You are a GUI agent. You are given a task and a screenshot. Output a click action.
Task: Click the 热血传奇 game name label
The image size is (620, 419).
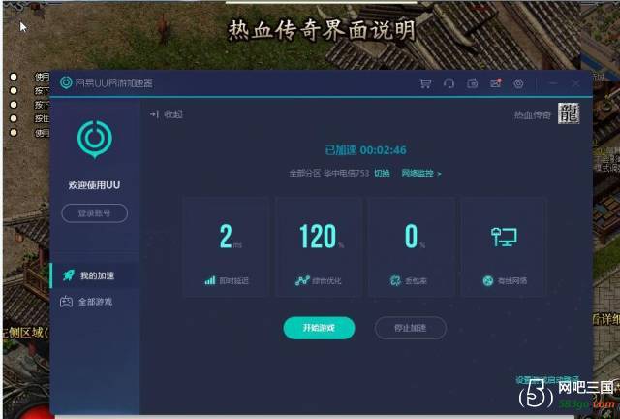(x=532, y=115)
